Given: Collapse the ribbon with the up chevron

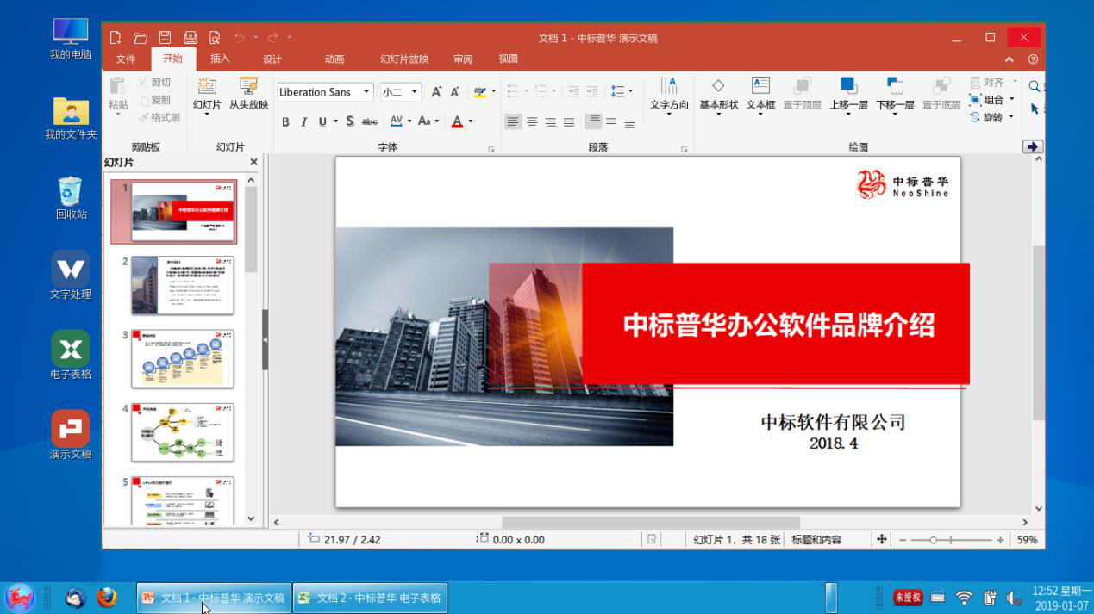Looking at the screenshot, I should [1010, 59].
